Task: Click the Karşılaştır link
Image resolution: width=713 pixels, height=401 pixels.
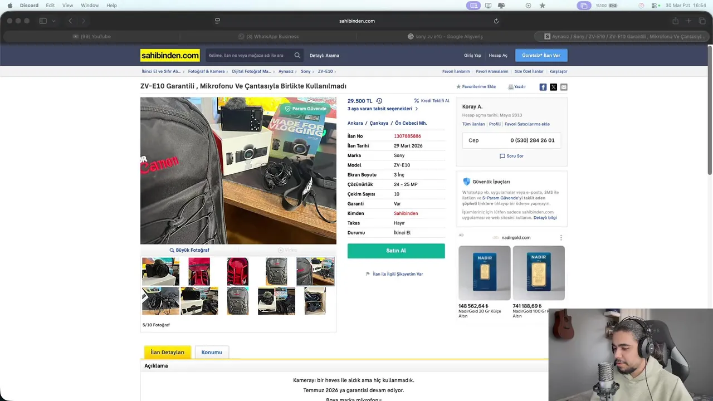Action: (x=558, y=71)
